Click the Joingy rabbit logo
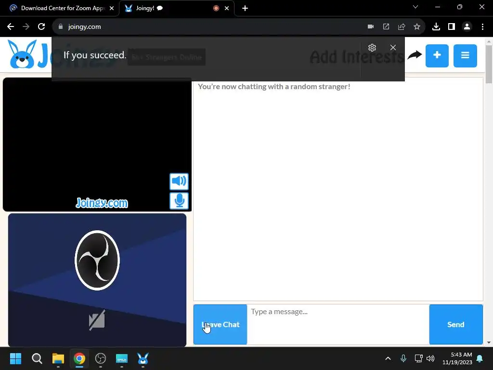The width and height of the screenshot is (493, 370). coord(22,55)
